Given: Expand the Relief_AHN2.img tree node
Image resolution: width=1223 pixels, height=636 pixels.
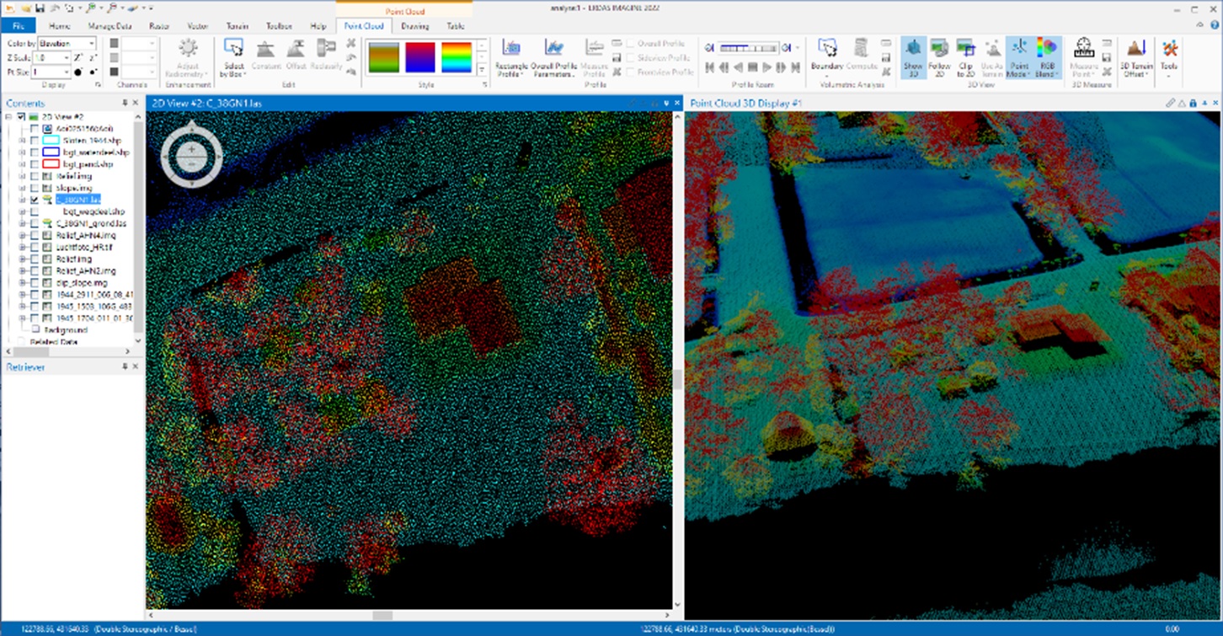Looking at the screenshot, I should tap(22, 271).
